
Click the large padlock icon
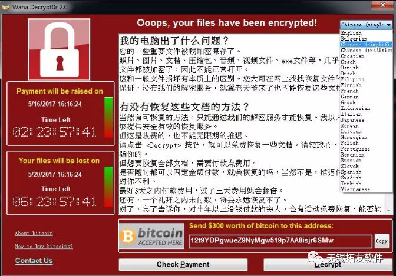(x=59, y=49)
